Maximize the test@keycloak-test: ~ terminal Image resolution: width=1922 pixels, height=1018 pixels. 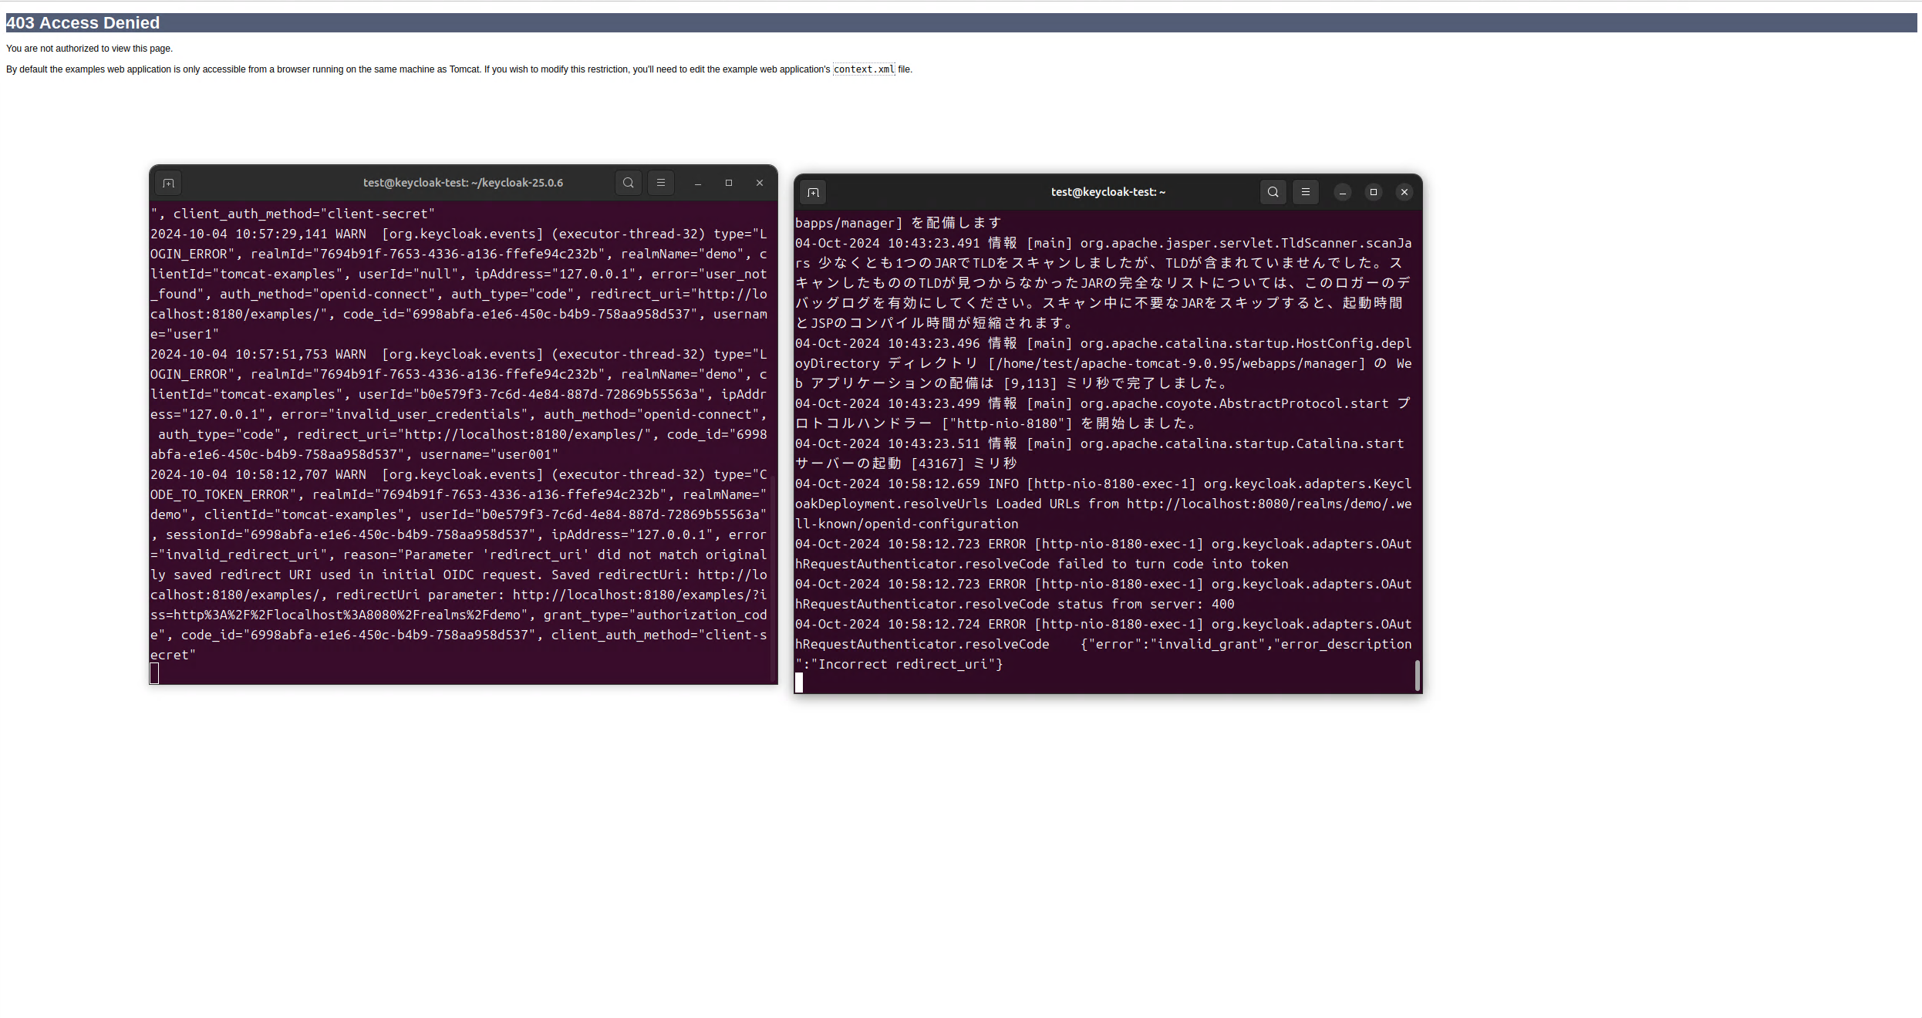coord(1374,192)
